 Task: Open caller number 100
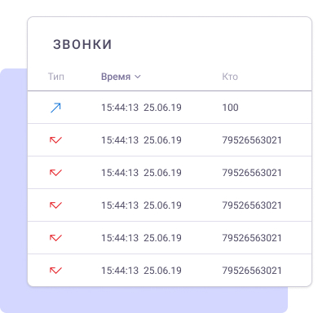tap(231, 108)
